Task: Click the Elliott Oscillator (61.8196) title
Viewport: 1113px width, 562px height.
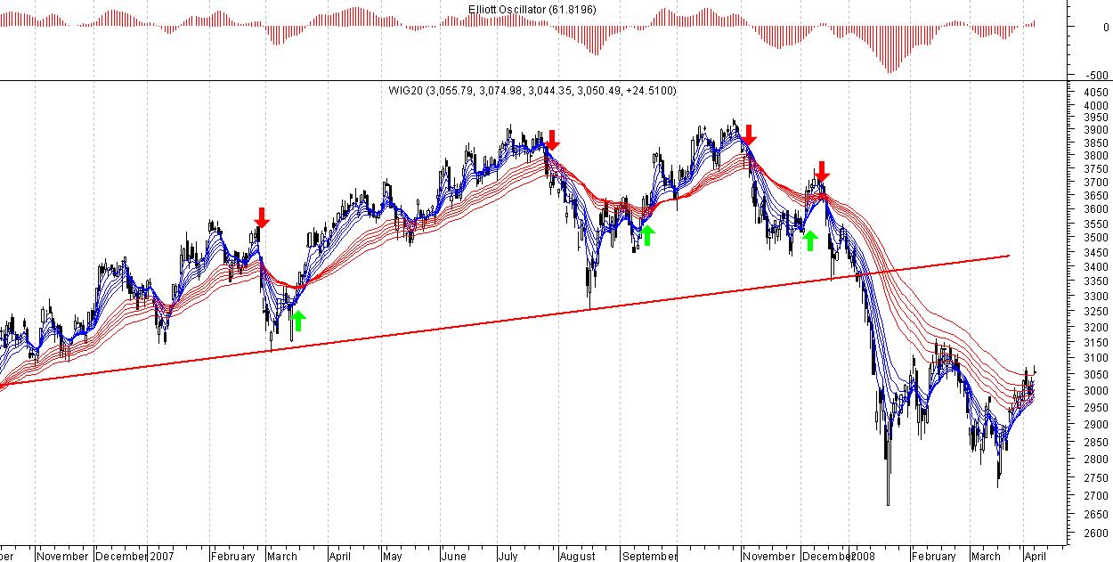Action: [x=532, y=10]
